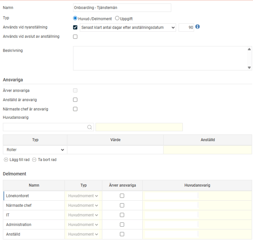Open the Roller type dropdown

tap(35, 150)
